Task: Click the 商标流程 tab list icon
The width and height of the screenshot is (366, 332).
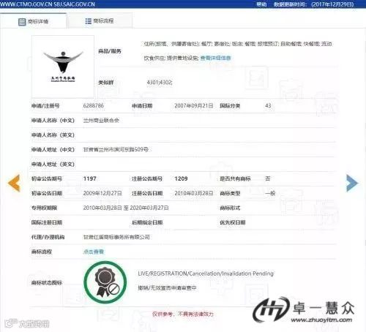Action: [x=88, y=21]
